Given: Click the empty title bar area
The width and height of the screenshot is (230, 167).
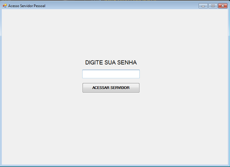Looking at the screenshot, I should (x=122, y=6).
